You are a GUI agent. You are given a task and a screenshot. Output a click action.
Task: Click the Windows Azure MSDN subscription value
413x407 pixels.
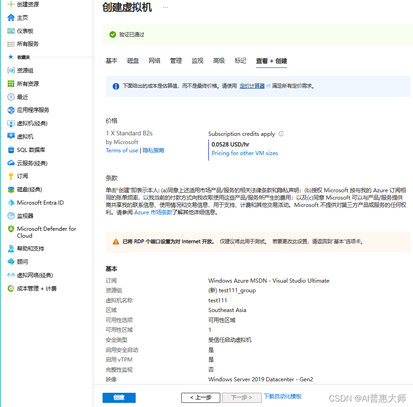(269, 281)
